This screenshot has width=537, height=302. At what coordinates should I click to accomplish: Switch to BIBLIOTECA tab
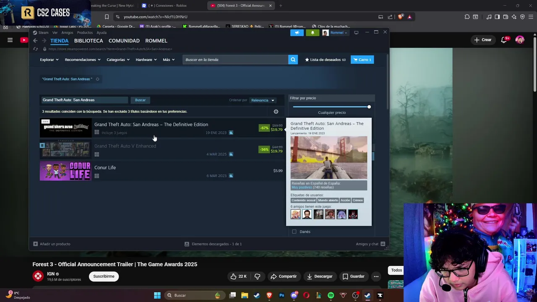click(89, 41)
